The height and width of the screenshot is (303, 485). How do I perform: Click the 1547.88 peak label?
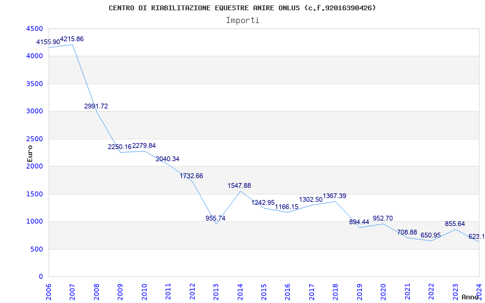[239, 186]
